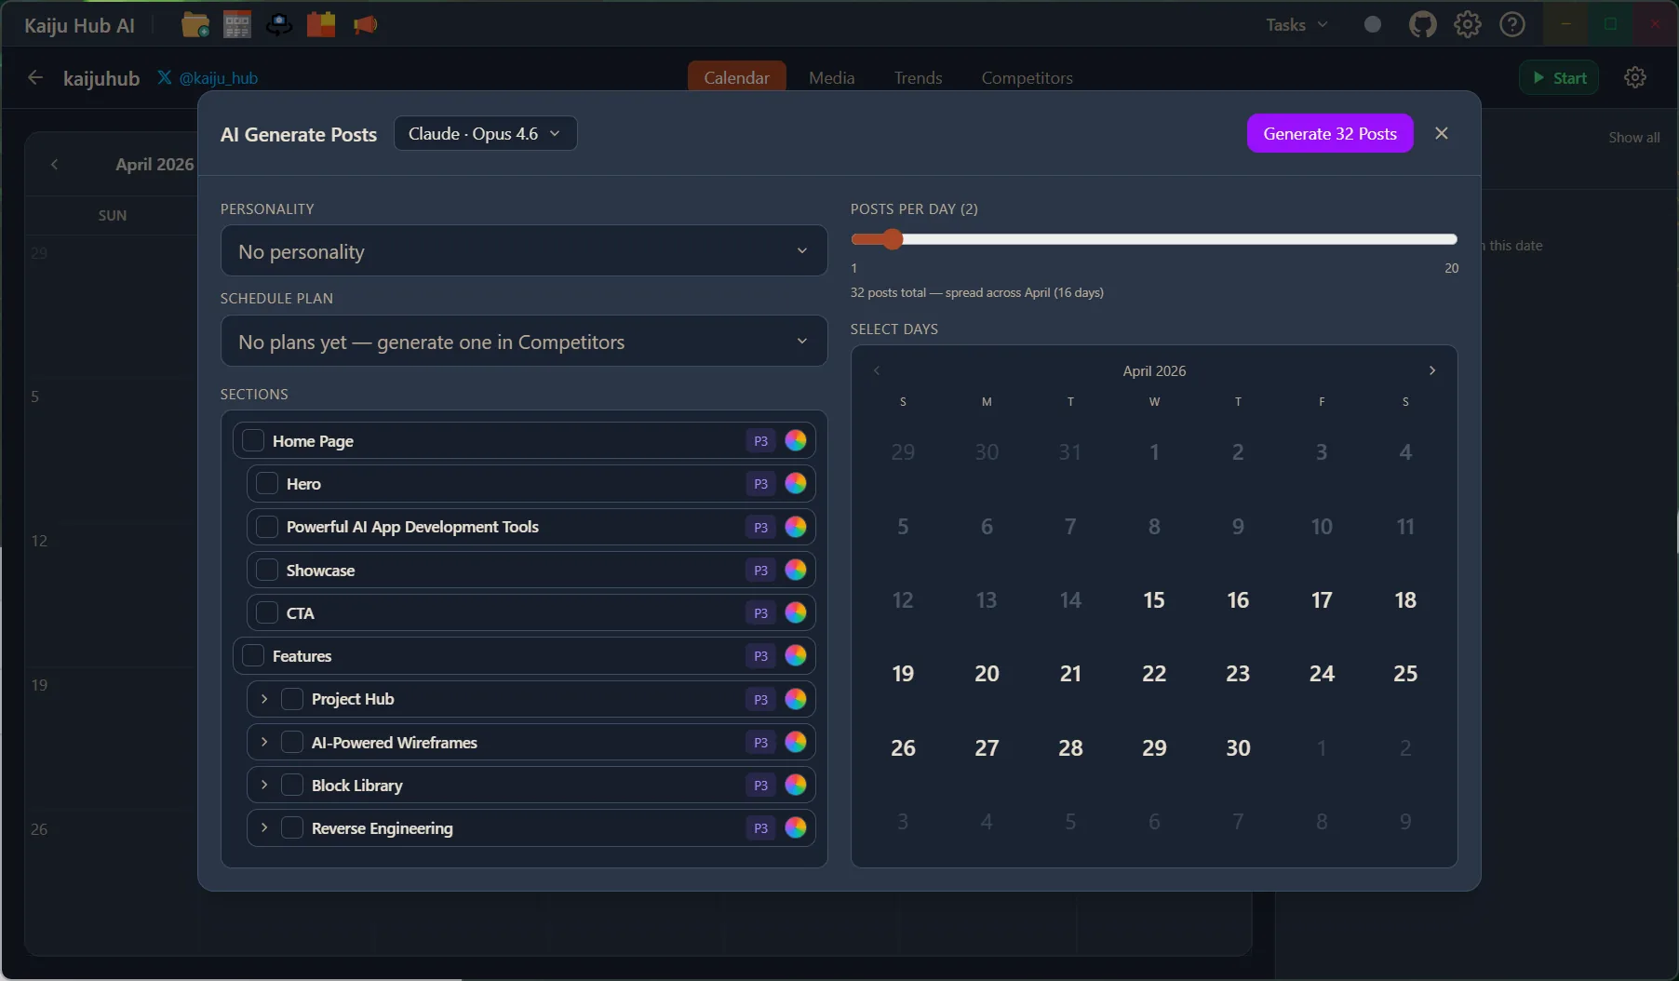Click the gray status dot indicator

coord(1373,24)
